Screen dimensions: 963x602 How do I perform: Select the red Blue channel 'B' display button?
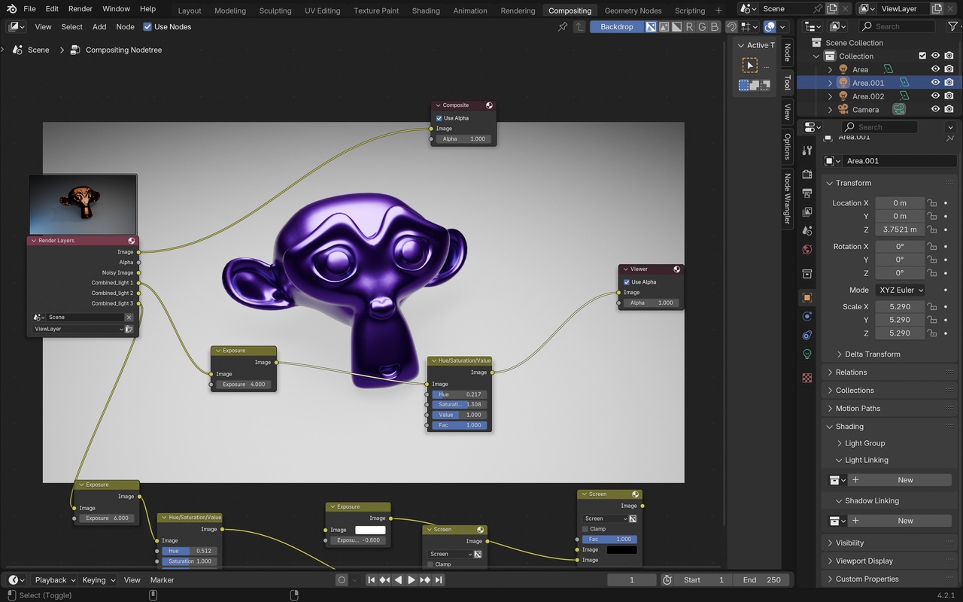(714, 27)
